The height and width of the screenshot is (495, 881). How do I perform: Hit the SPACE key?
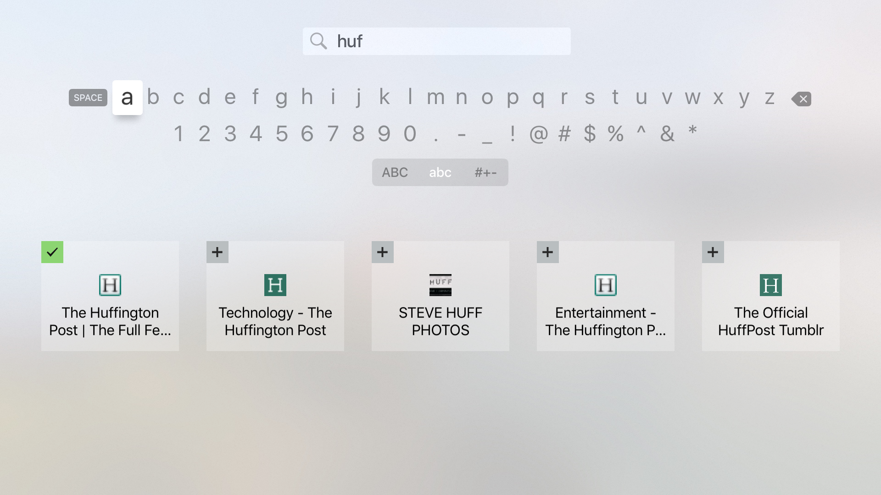pyautogui.click(x=88, y=98)
